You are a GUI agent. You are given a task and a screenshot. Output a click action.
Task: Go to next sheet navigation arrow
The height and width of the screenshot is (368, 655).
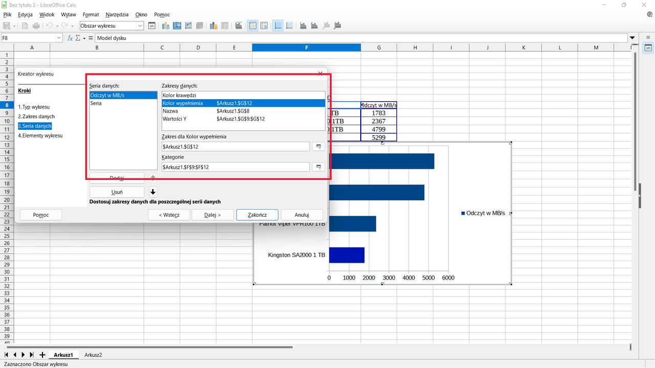(23, 355)
